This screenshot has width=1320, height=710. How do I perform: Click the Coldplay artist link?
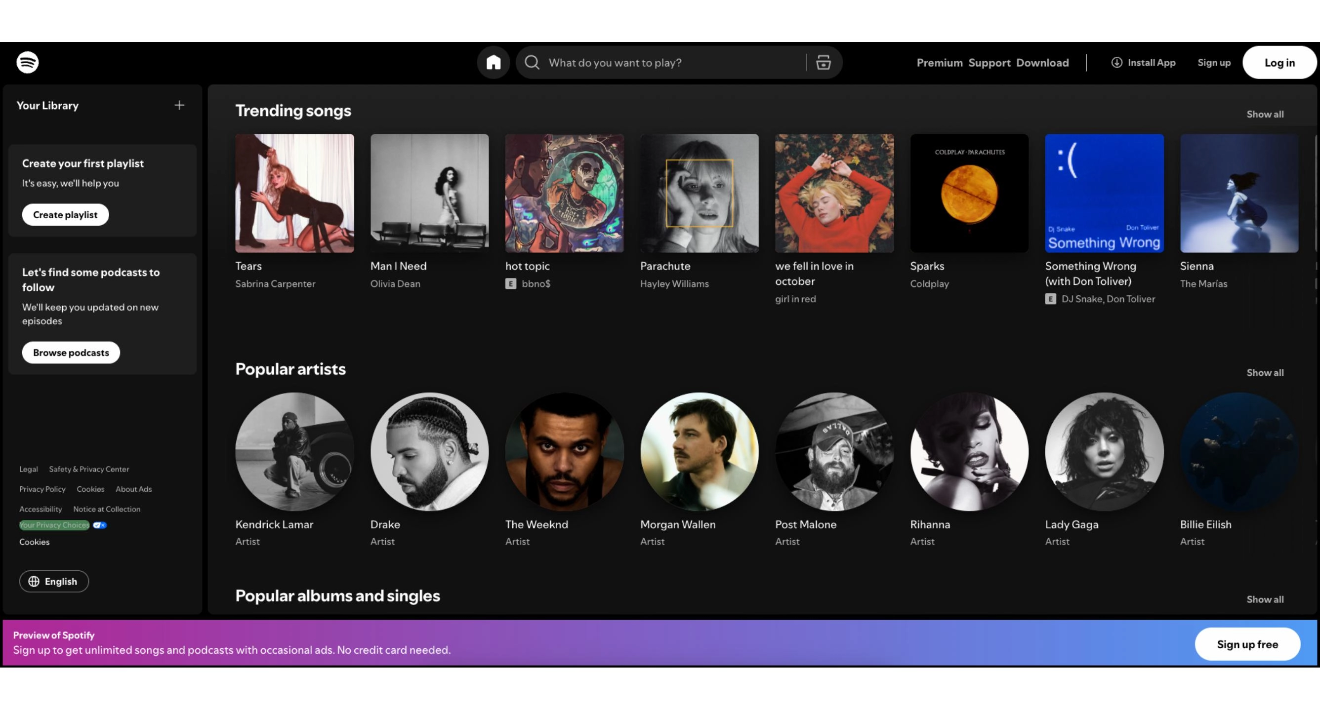(x=929, y=284)
